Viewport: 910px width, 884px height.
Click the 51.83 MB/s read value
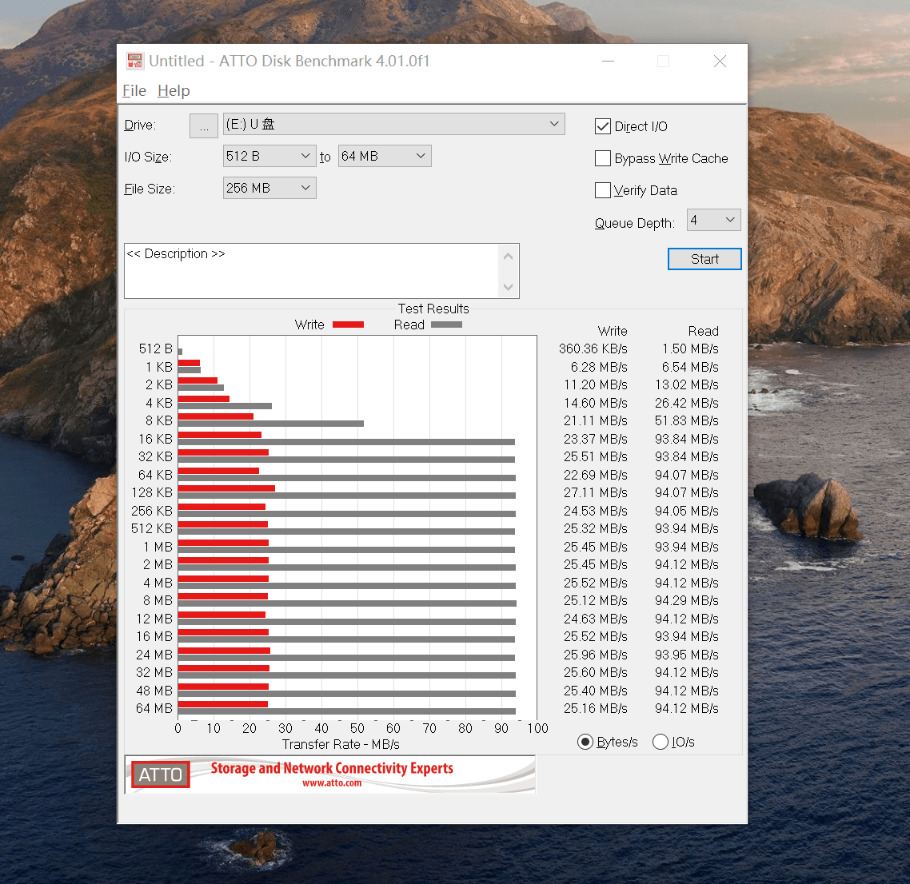click(x=687, y=420)
